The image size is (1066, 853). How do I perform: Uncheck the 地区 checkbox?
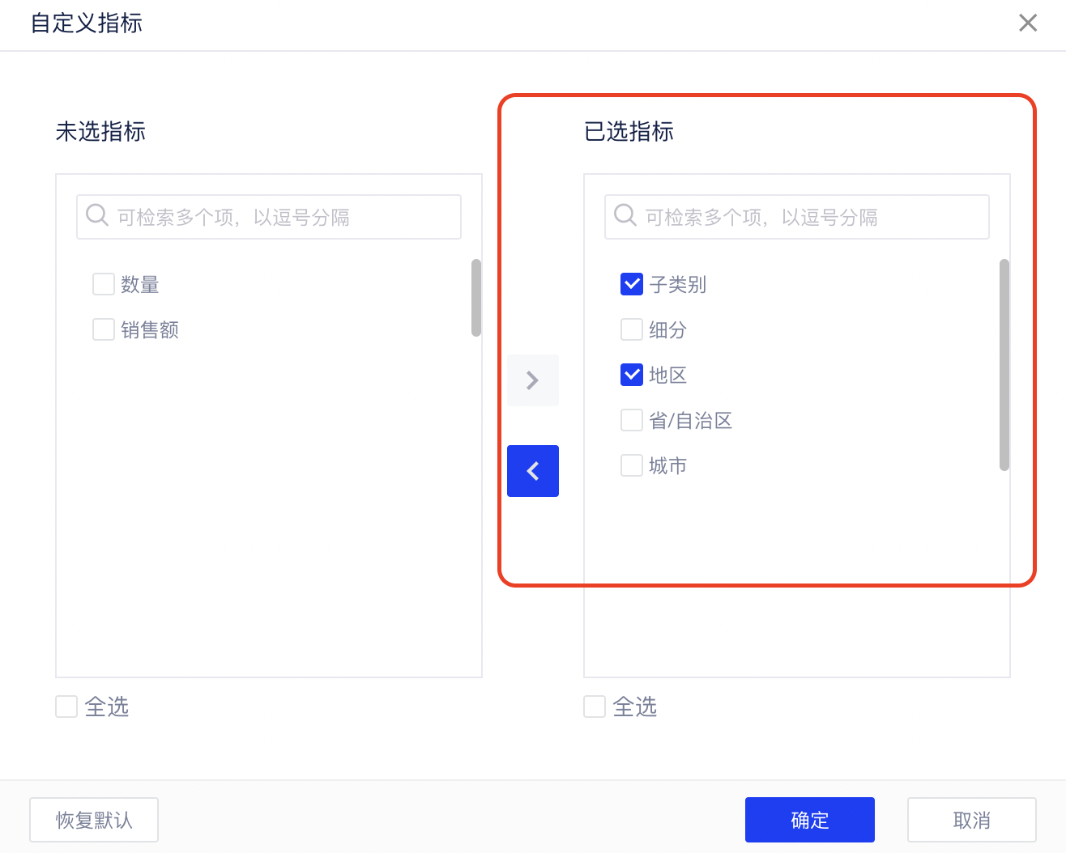pos(632,376)
